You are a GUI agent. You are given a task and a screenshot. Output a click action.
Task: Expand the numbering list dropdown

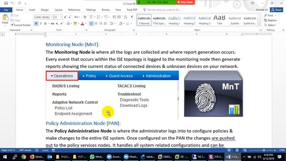[x=102, y=17]
